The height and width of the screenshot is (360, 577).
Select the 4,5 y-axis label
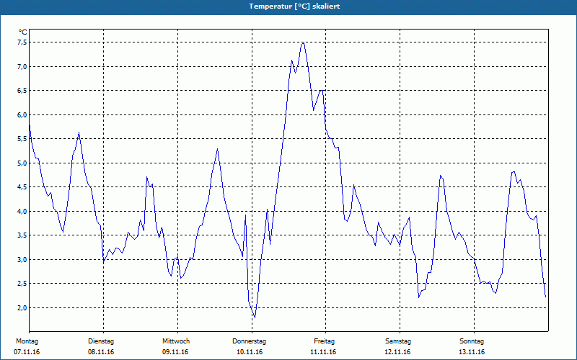(22, 187)
